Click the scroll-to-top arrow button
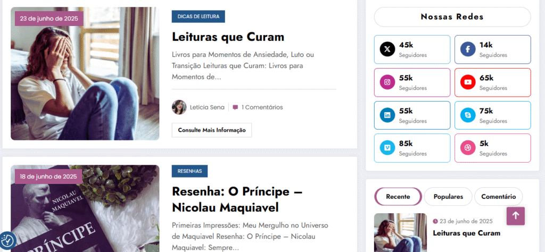The image size is (545, 252). [x=515, y=216]
